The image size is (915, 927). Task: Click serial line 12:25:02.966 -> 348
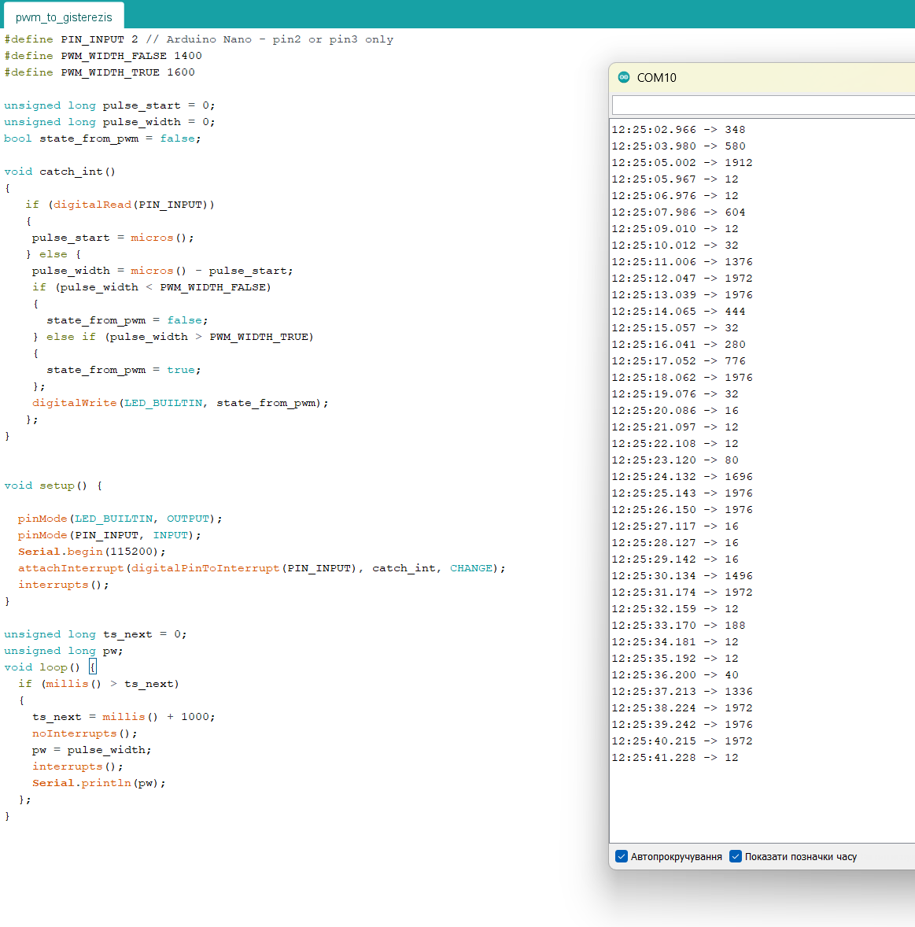click(678, 130)
